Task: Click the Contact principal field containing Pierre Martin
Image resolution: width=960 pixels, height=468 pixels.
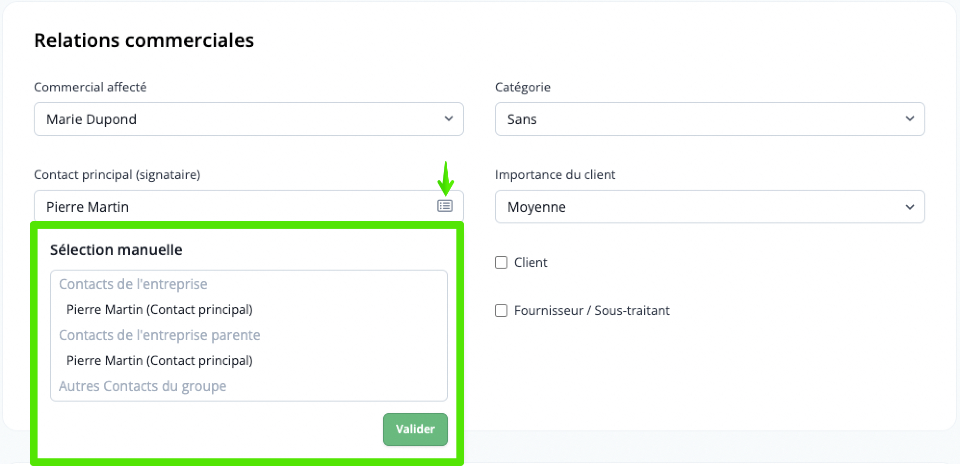Action: click(x=231, y=207)
